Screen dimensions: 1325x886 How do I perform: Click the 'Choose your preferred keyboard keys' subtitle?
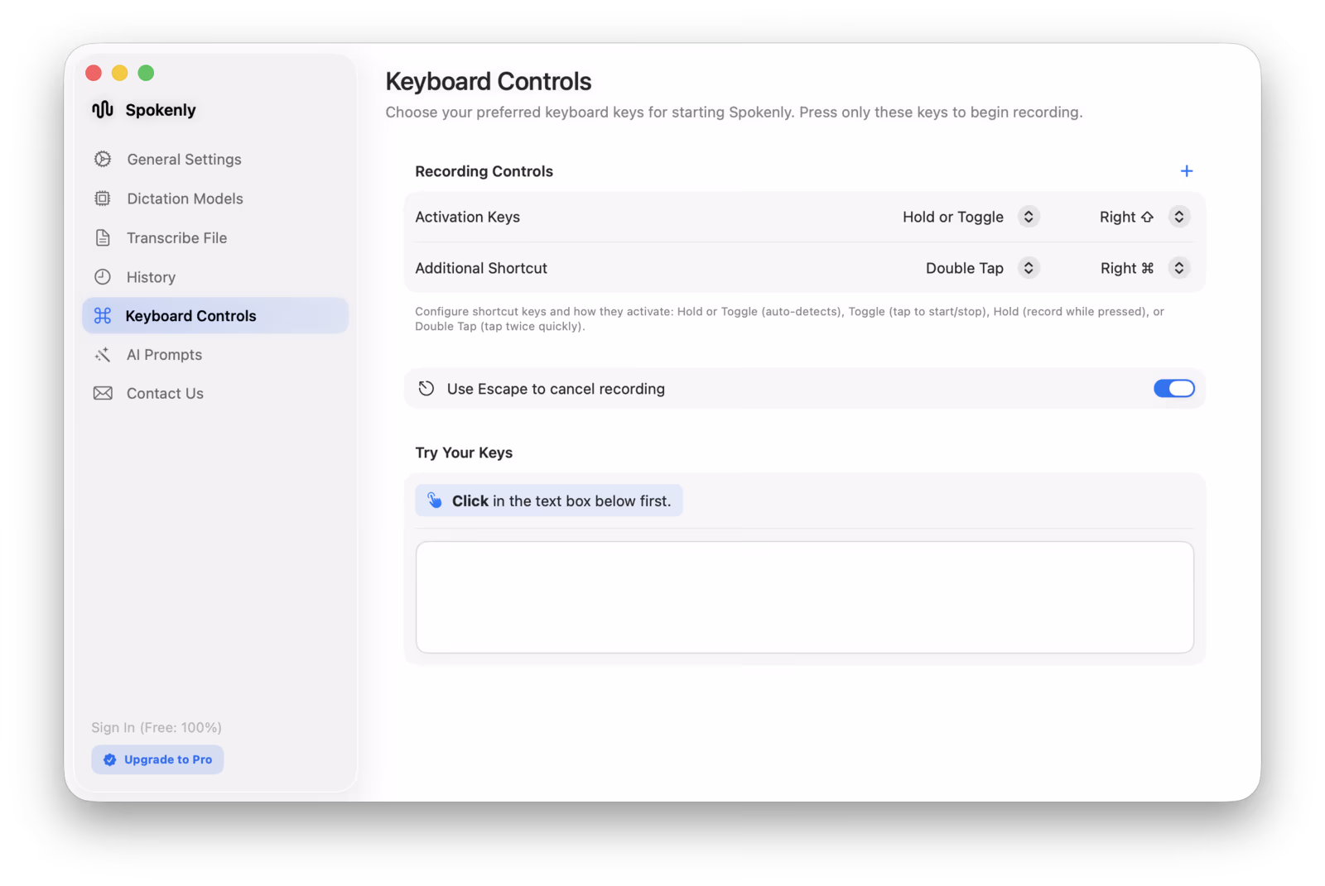[734, 112]
